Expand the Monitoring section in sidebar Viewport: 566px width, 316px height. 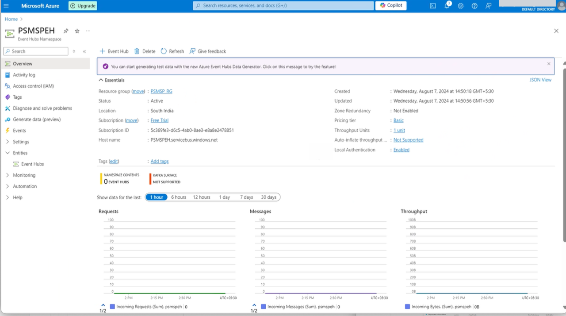[24, 175]
